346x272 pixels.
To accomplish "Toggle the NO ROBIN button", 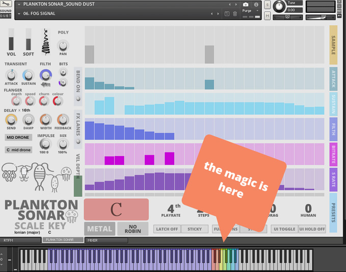I will pos(132,229).
